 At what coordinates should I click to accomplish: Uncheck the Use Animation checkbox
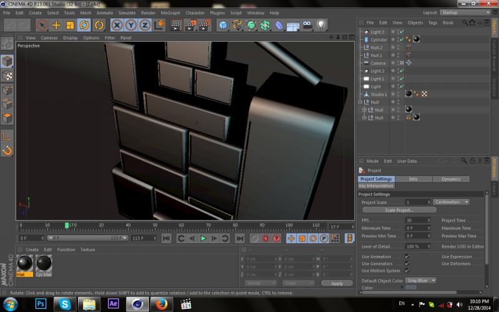[407, 256]
